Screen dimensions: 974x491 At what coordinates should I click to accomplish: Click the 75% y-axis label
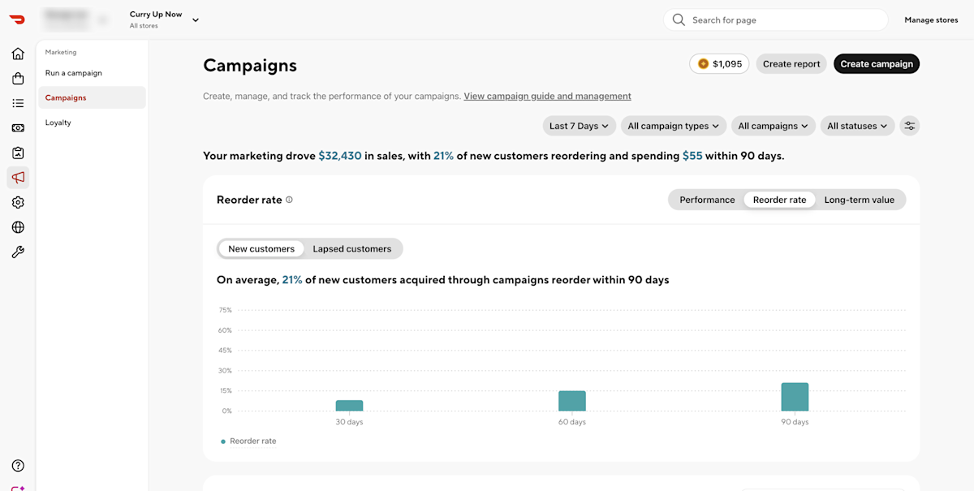tap(225, 310)
